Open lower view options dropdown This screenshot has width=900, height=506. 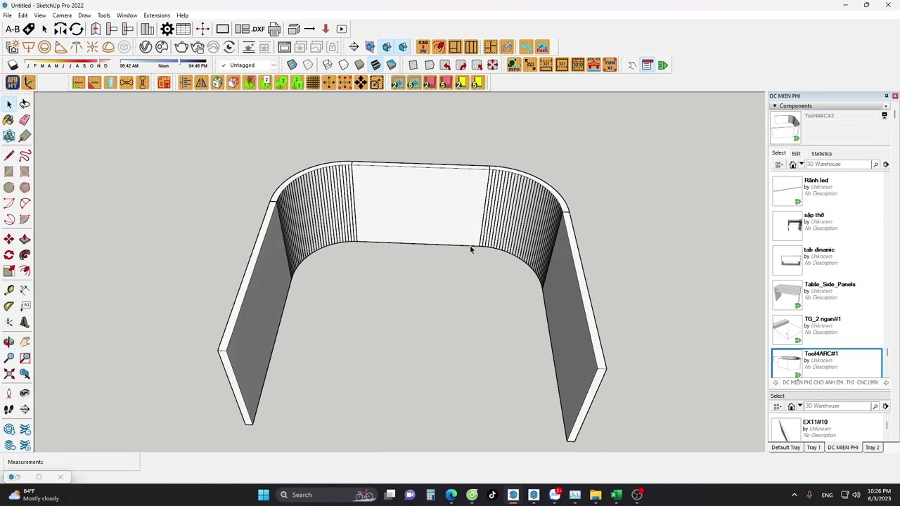click(779, 406)
